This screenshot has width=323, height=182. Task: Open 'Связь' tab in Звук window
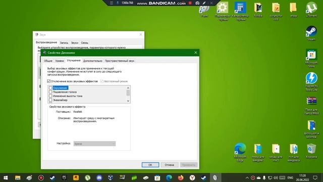click(x=84, y=42)
